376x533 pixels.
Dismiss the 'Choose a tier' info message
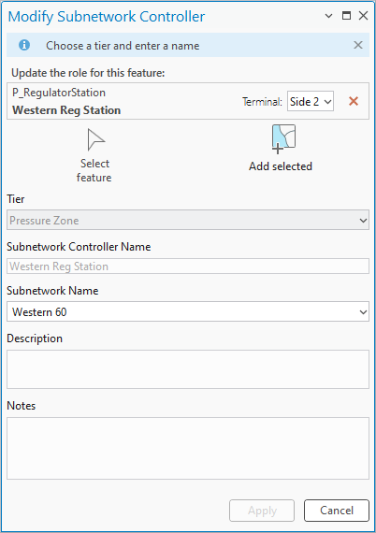tap(358, 45)
